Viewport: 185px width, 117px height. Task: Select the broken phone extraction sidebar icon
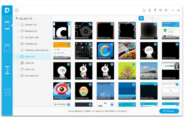click(x=7, y=70)
